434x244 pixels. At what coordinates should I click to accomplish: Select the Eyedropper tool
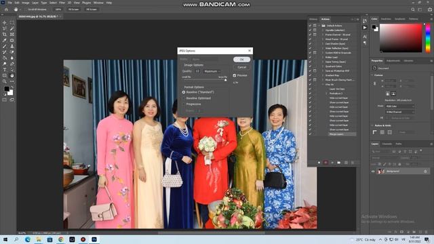pos(5,41)
